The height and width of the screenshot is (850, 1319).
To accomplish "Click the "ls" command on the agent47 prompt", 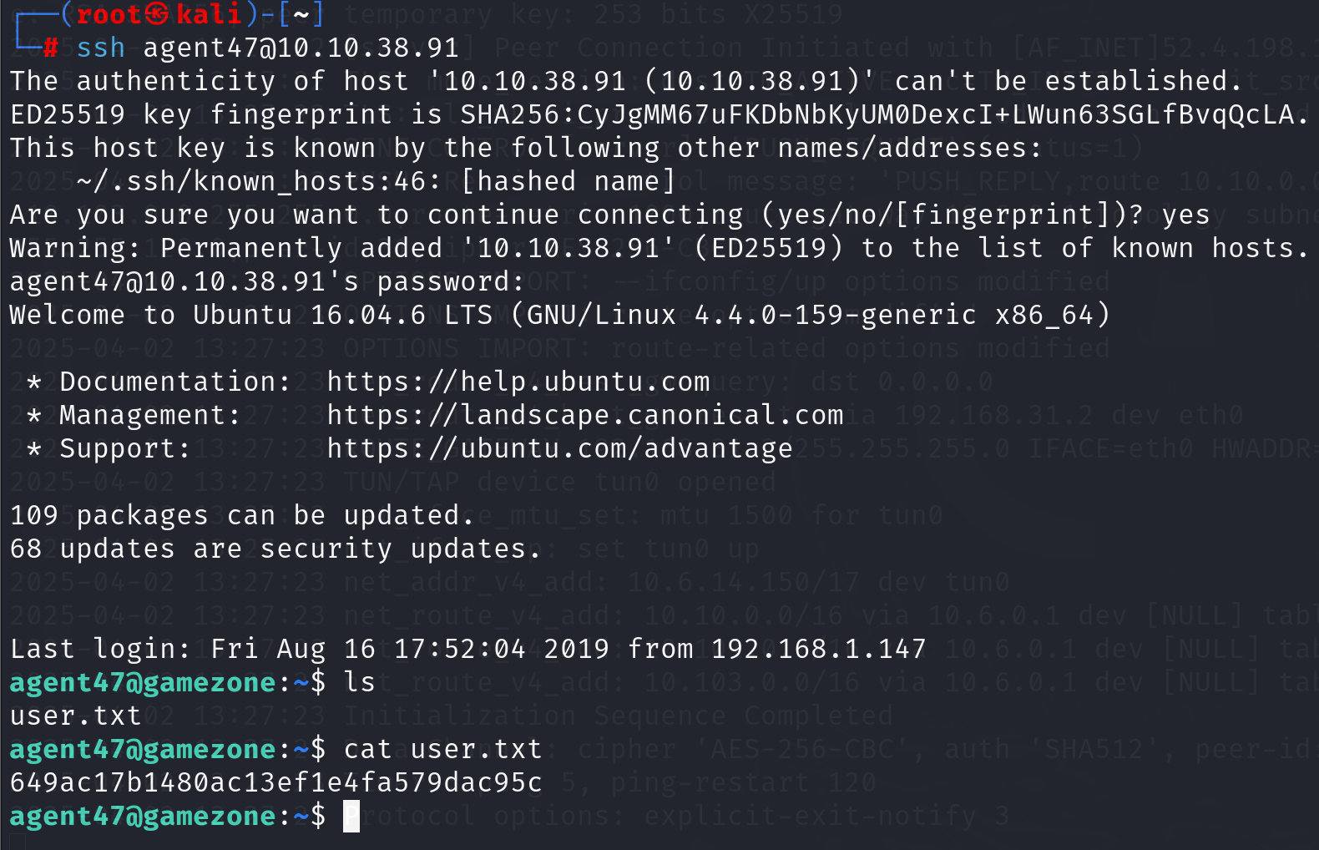I will tap(360, 682).
